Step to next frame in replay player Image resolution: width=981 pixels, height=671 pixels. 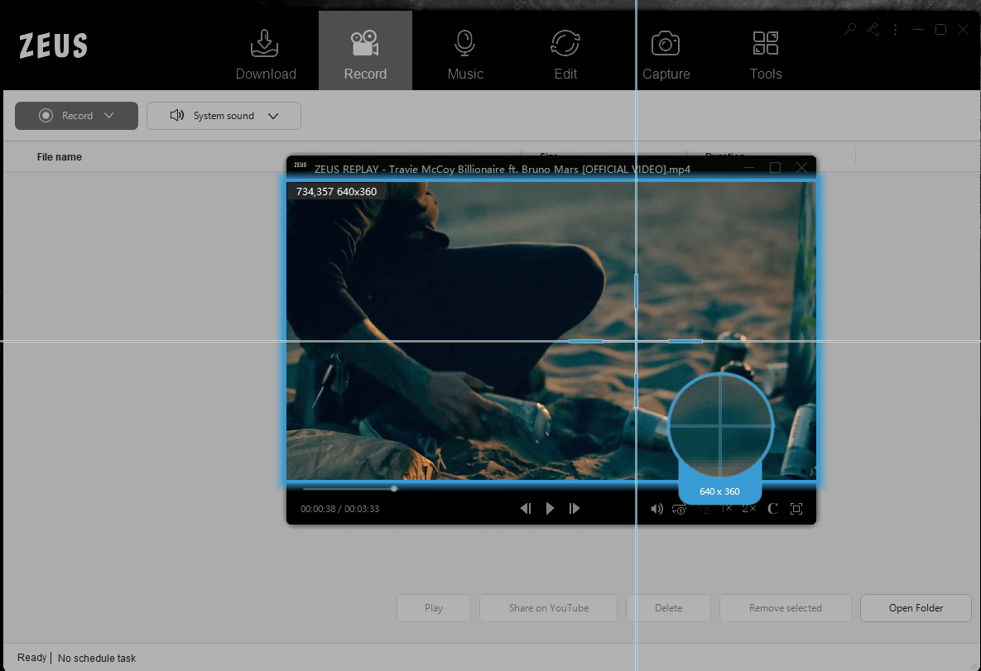[575, 508]
